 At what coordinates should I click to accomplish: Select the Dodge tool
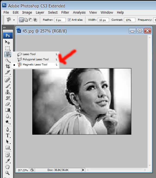(8, 122)
